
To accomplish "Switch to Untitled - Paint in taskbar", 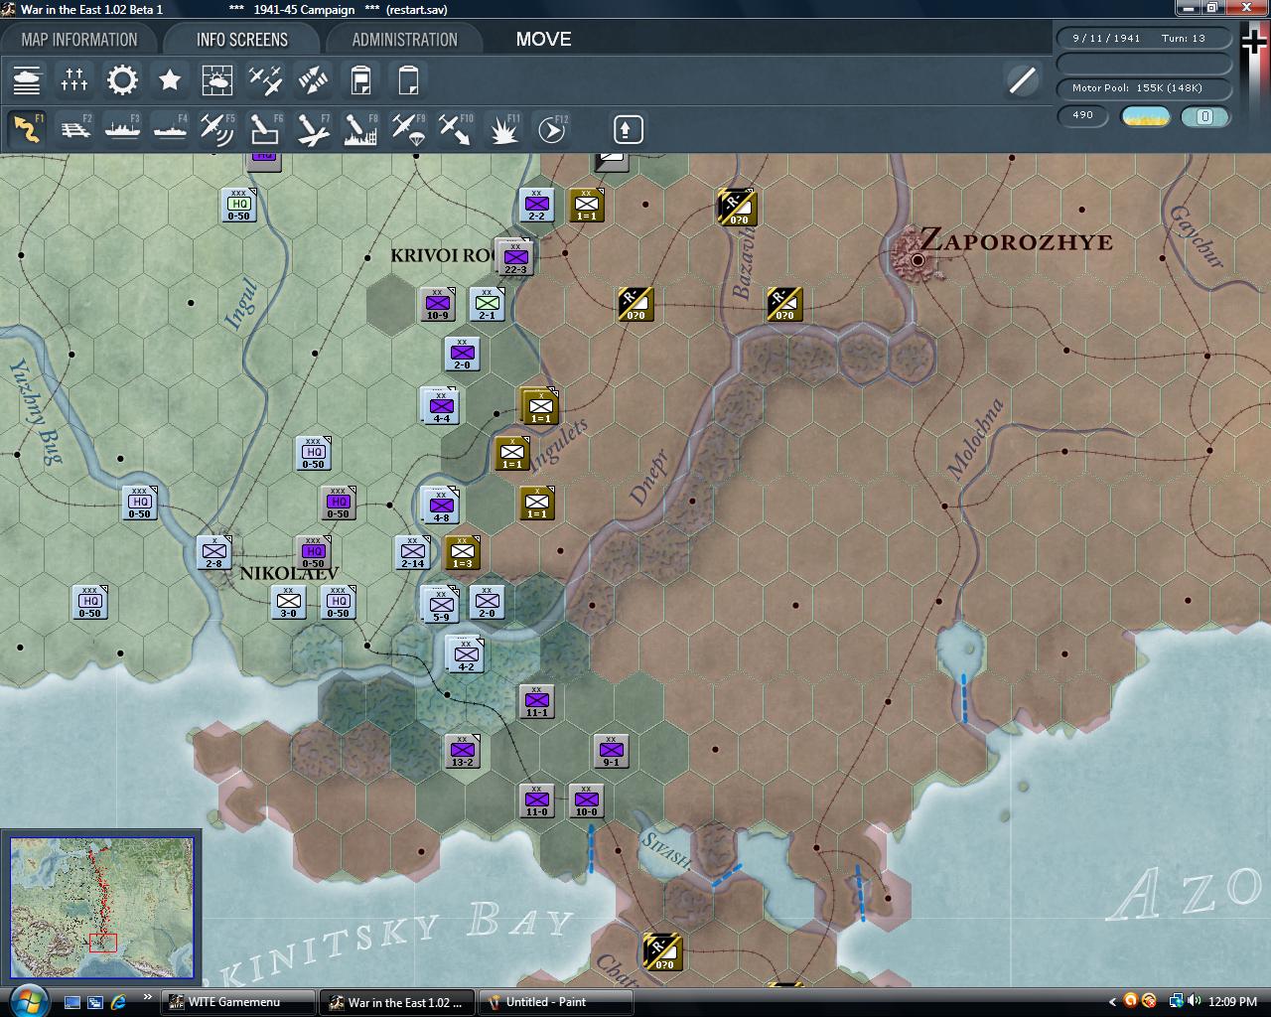I will click(556, 1002).
